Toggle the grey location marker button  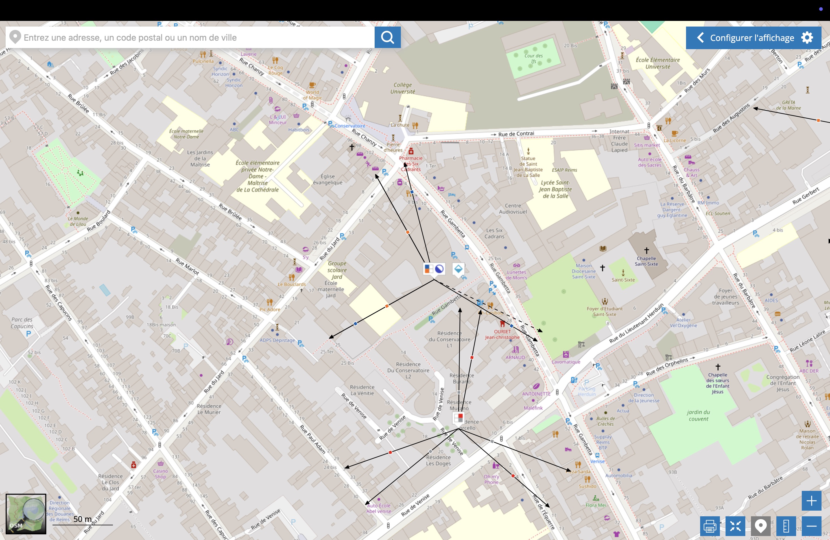point(761,526)
